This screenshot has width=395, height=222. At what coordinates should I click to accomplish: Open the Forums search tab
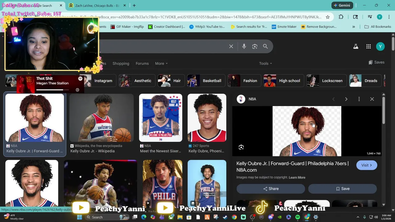tap(142, 64)
